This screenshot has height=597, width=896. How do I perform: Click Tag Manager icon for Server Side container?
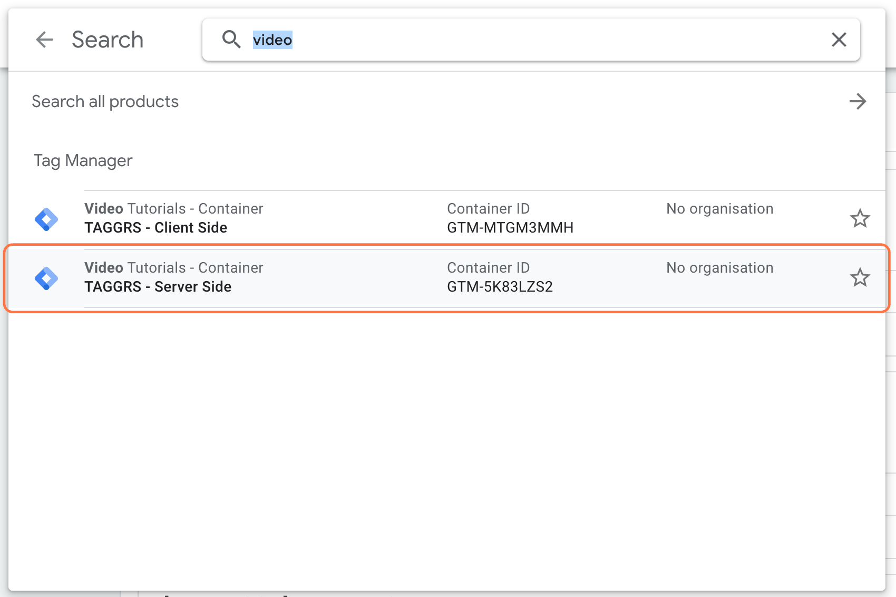coord(46,278)
